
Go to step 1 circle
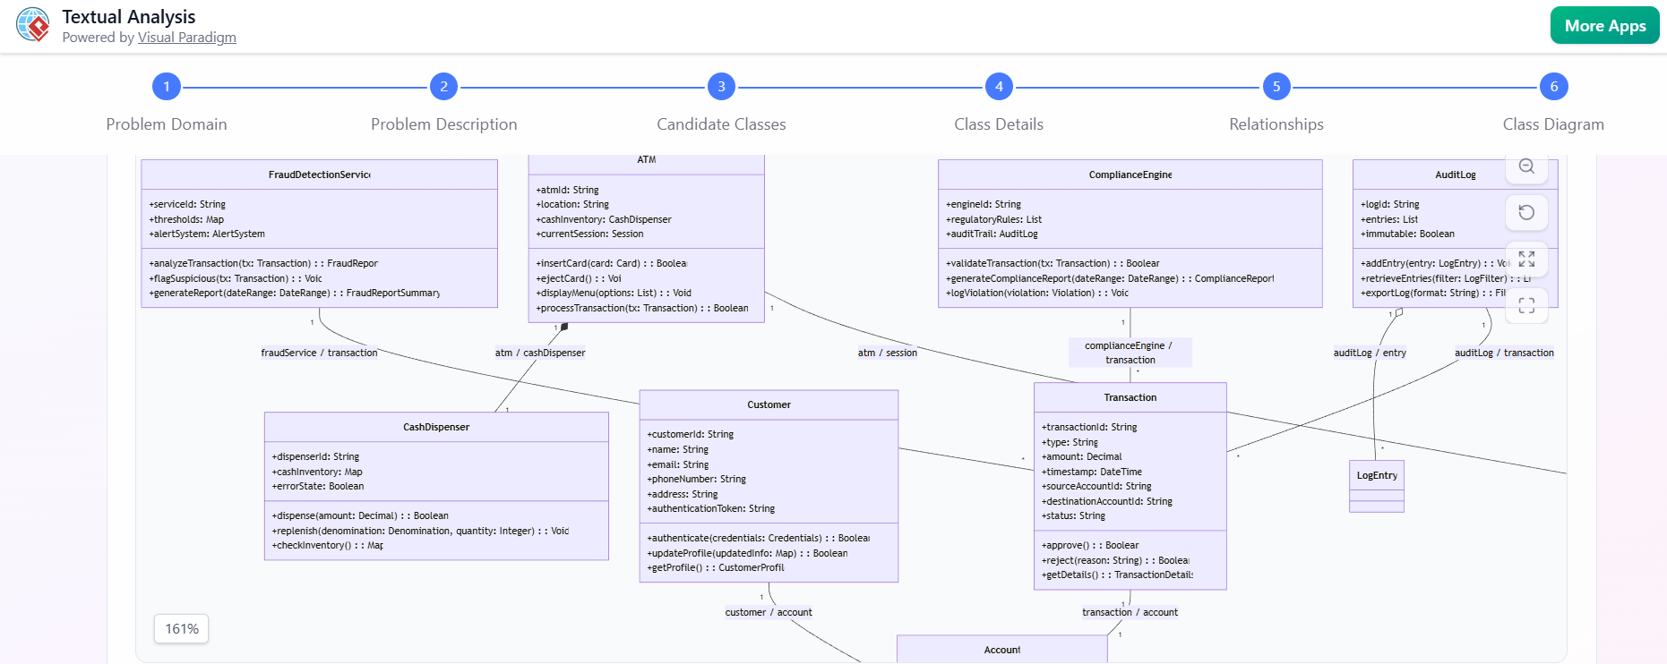click(x=167, y=87)
